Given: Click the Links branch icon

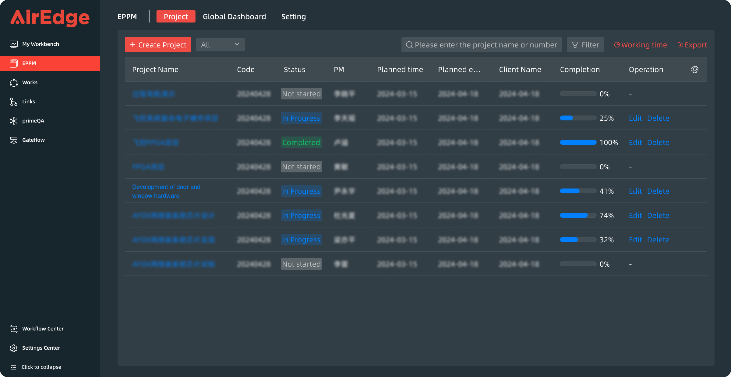Looking at the screenshot, I should tap(14, 102).
